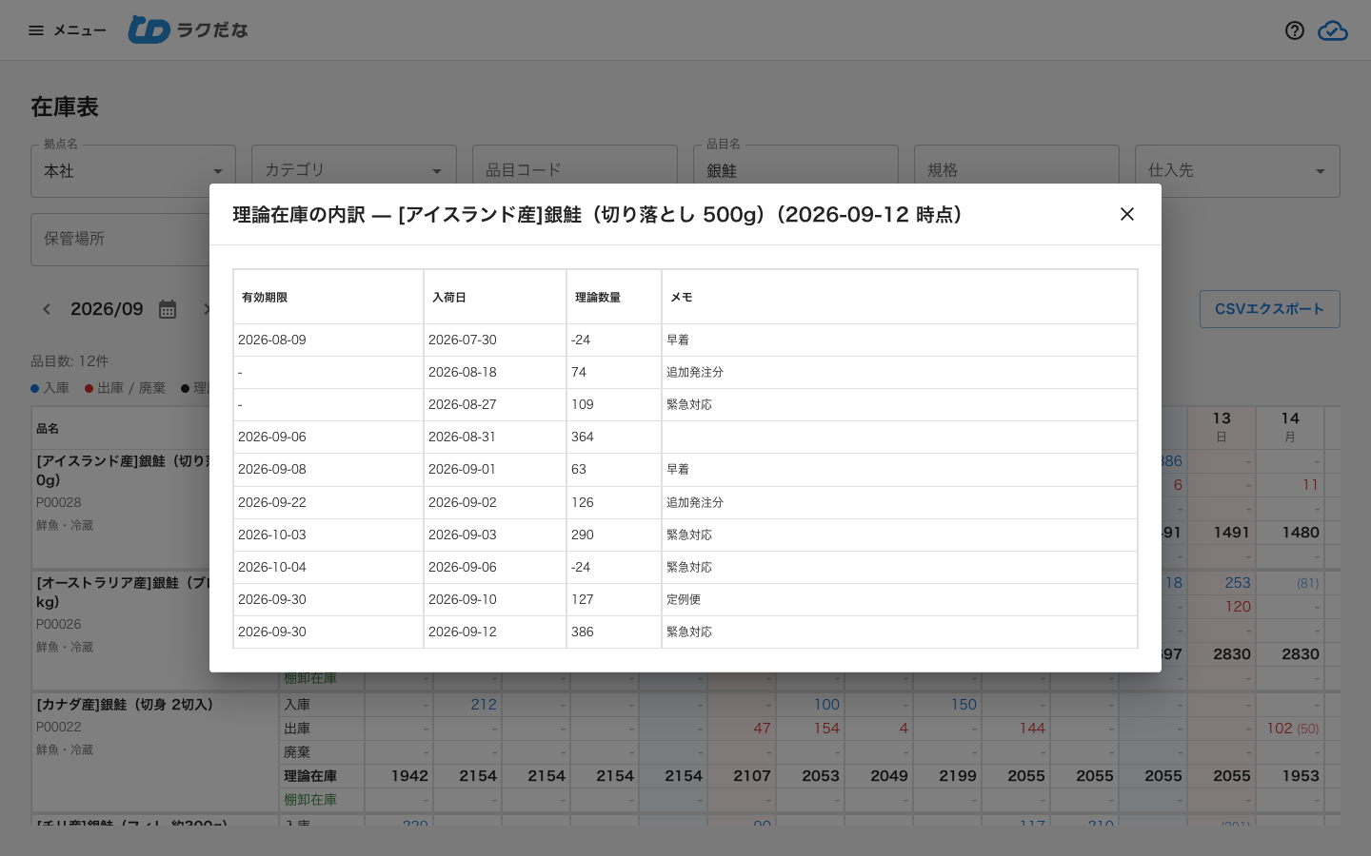Focus the 規格 input field
The height and width of the screenshot is (856, 1371).
point(1017,171)
